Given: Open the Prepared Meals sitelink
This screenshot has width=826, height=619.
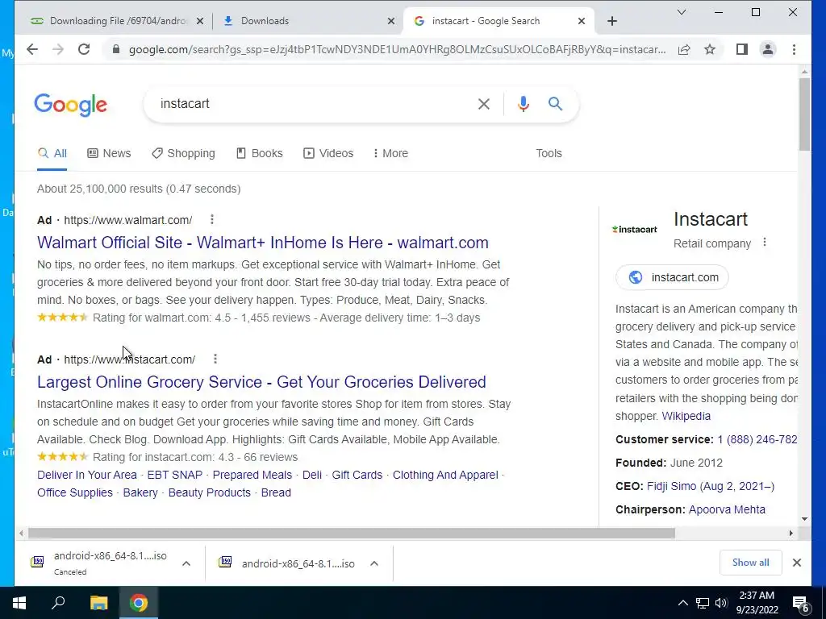Looking at the screenshot, I should tap(252, 475).
